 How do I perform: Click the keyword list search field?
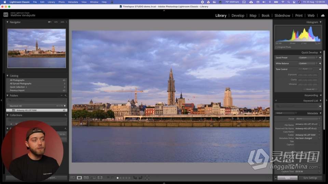click(297, 106)
